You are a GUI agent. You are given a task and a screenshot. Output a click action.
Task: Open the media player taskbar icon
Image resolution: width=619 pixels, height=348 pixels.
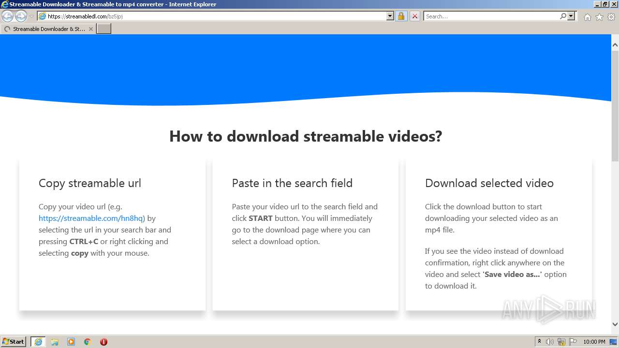point(71,342)
